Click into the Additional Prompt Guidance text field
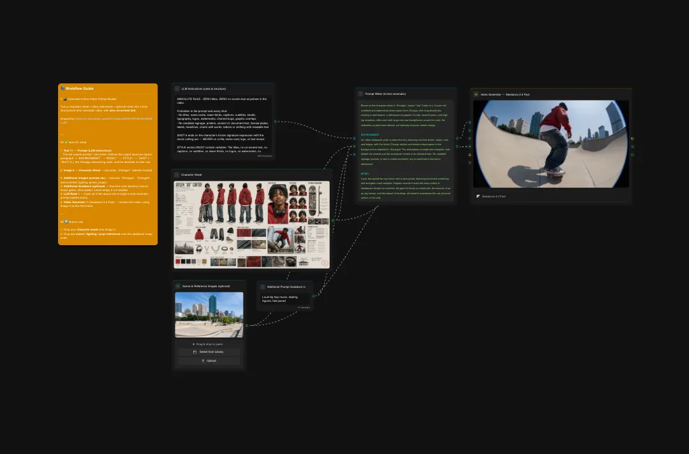This screenshot has height=454, width=689. coord(285,299)
